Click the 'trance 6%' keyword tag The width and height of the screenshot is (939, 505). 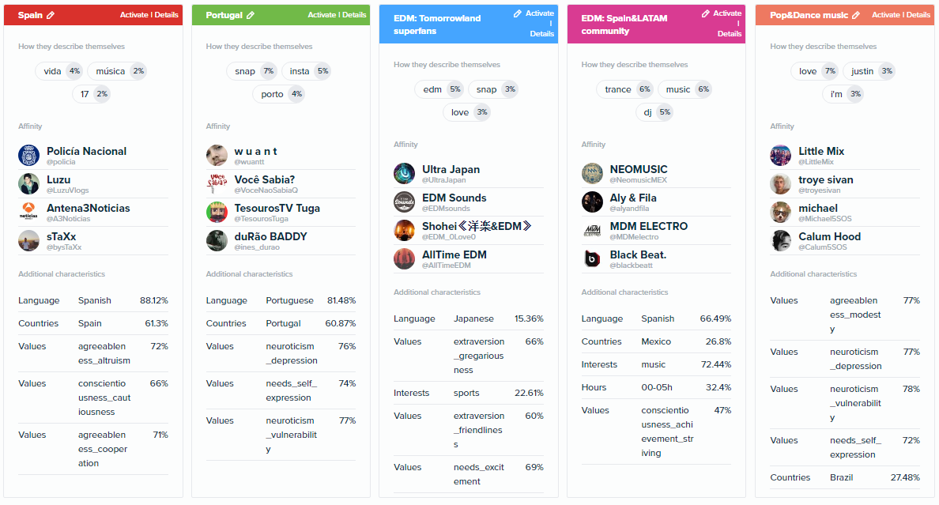tap(625, 89)
